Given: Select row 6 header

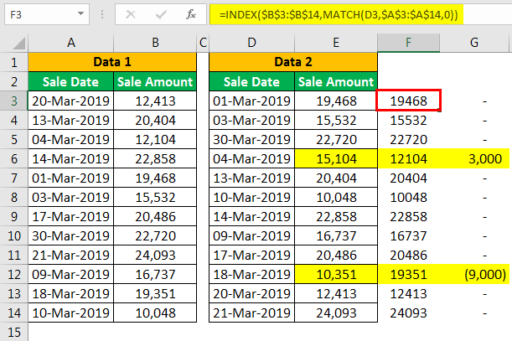Looking at the screenshot, I should click(x=14, y=158).
